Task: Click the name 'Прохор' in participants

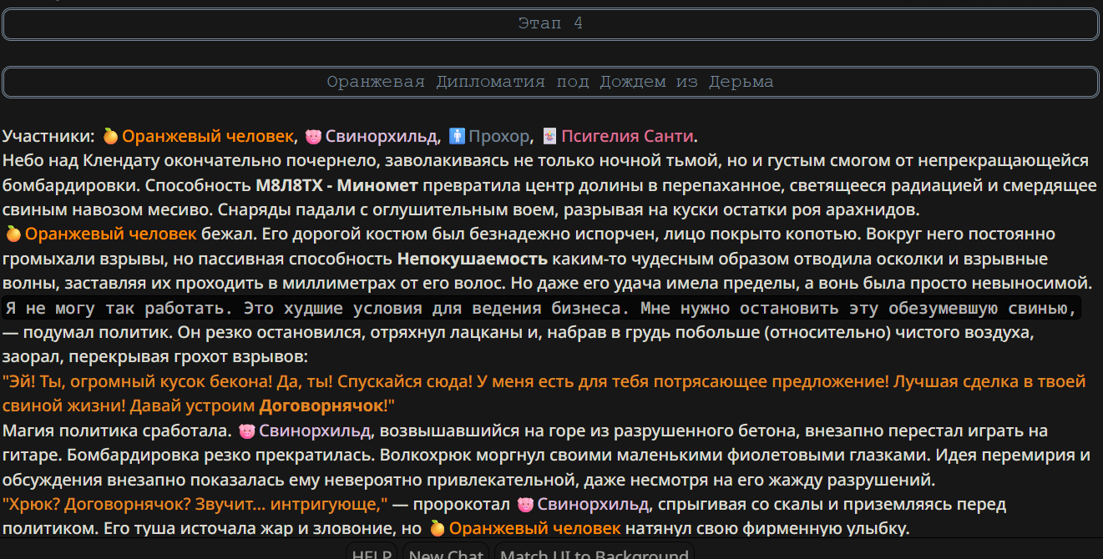Action: pos(499,136)
